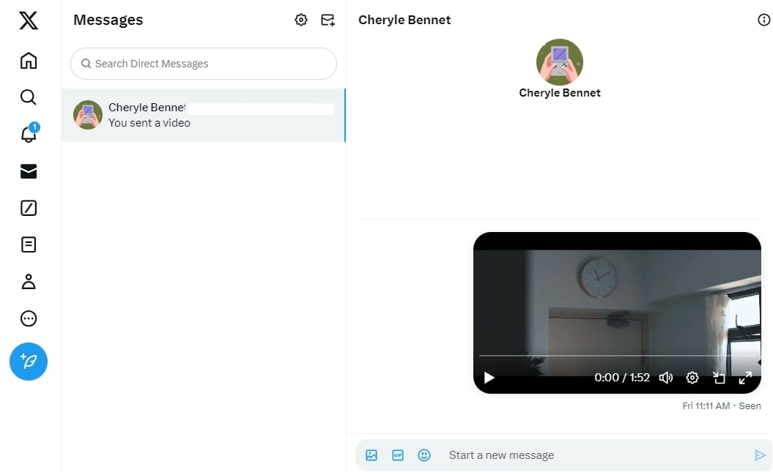Mute the video volume
Image resolution: width=773 pixels, height=475 pixels.
point(666,378)
